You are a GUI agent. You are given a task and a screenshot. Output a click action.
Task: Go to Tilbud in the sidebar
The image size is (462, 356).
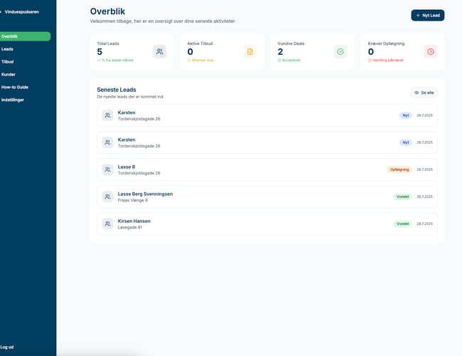point(8,62)
